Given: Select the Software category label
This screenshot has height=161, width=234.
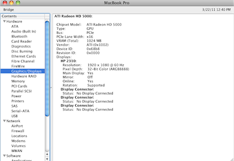Looking at the screenshot, I should (x=14, y=156).
